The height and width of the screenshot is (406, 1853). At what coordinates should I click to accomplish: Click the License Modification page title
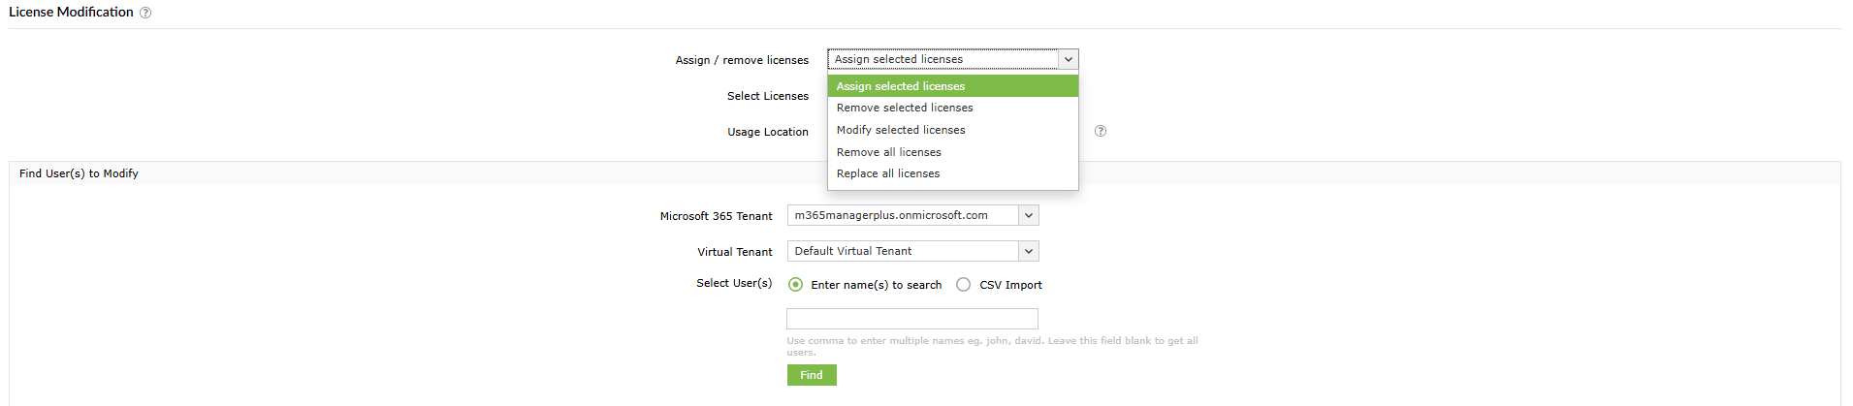[71, 12]
